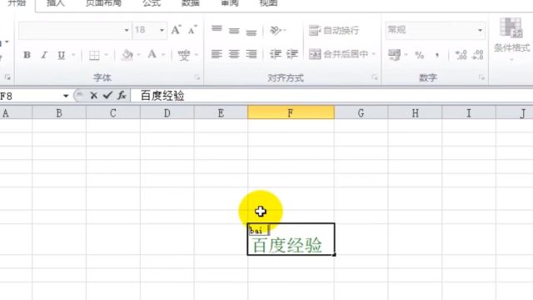Apply comma style
Viewport: 533px width, 300px height.
(436, 55)
